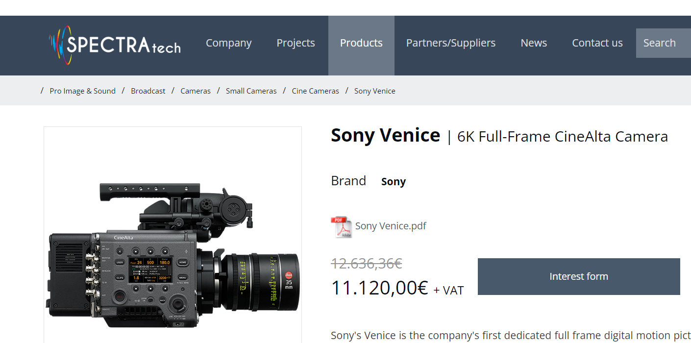The image size is (691, 343).
Task: Click the Sony Venice product title
Action: point(385,135)
